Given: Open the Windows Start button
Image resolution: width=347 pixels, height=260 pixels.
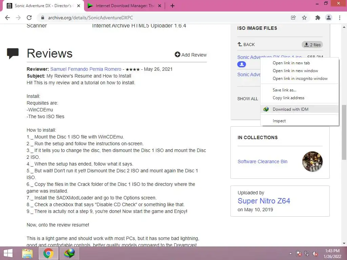Looking at the screenshot, I should click(x=8, y=253).
